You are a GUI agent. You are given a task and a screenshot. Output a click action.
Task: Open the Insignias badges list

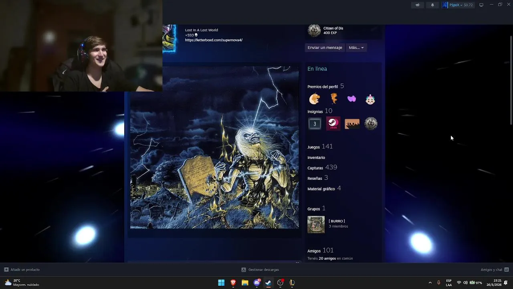[319, 111]
